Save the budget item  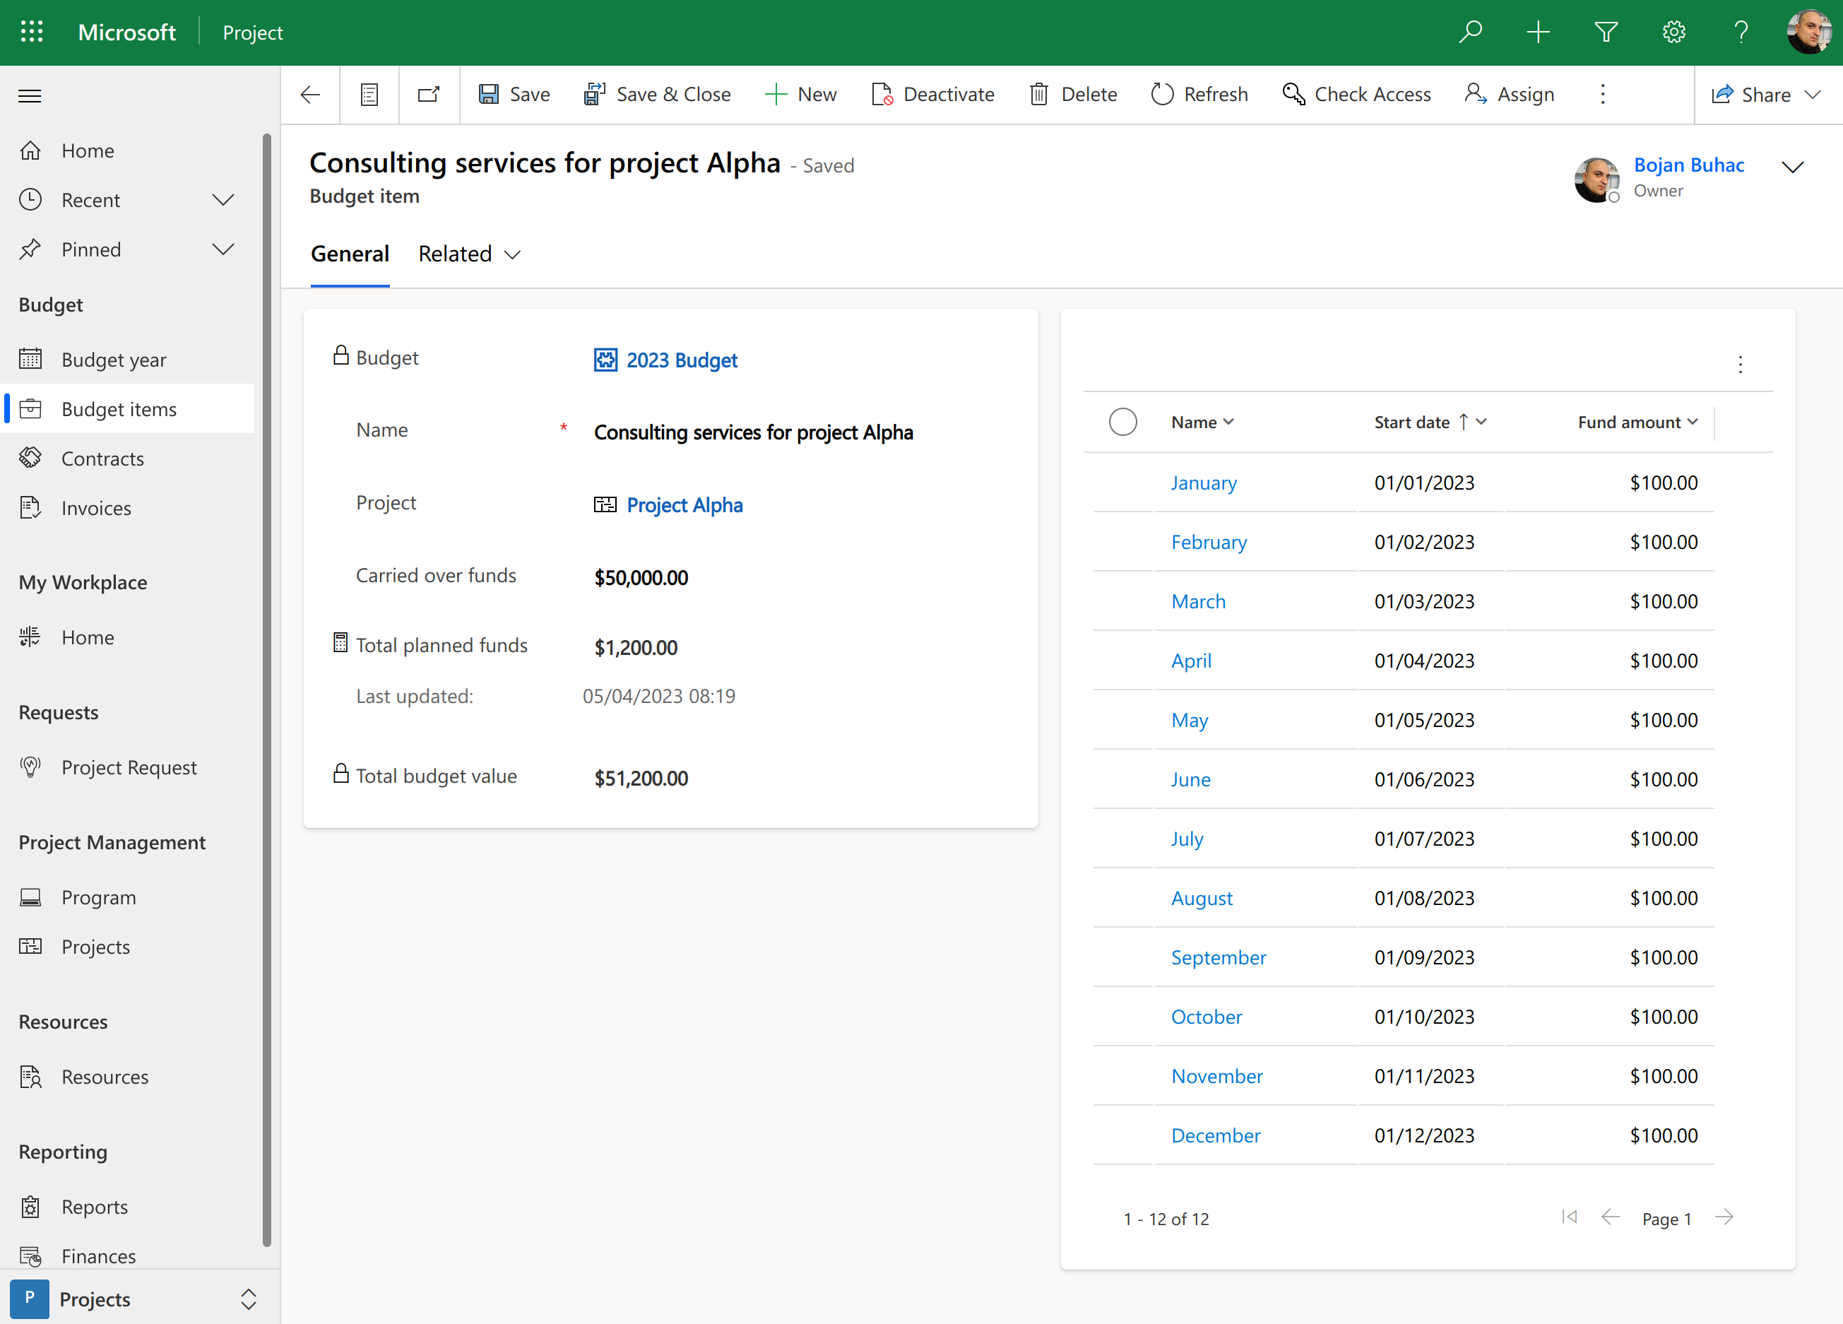pos(514,94)
